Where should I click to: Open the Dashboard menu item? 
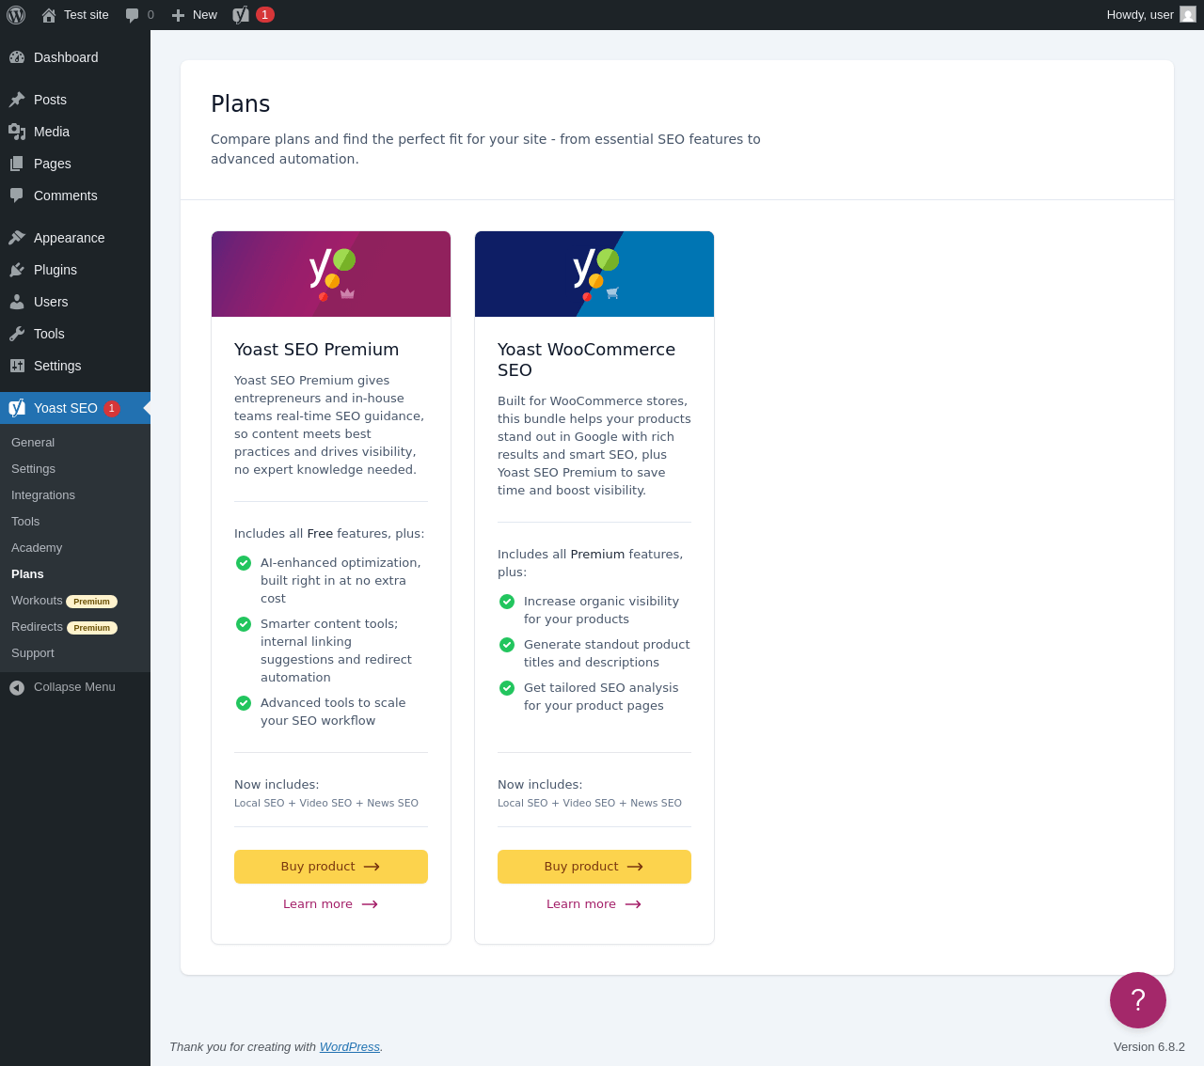pos(75,57)
